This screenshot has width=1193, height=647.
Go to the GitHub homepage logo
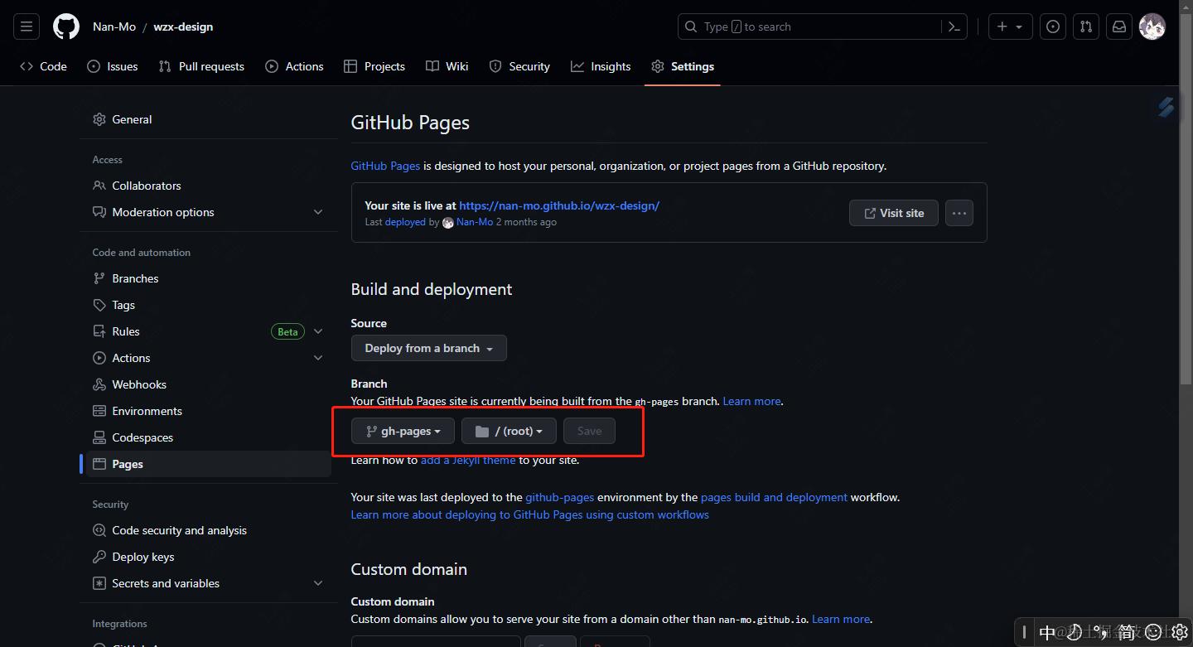pyautogui.click(x=66, y=27)
